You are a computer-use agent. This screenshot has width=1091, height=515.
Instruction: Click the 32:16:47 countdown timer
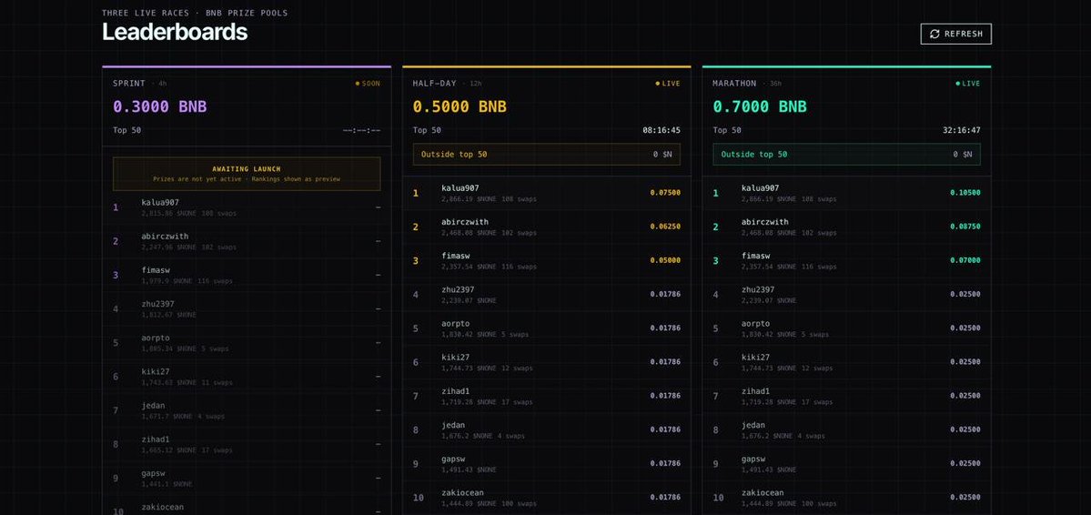click(x=962, y=130)
